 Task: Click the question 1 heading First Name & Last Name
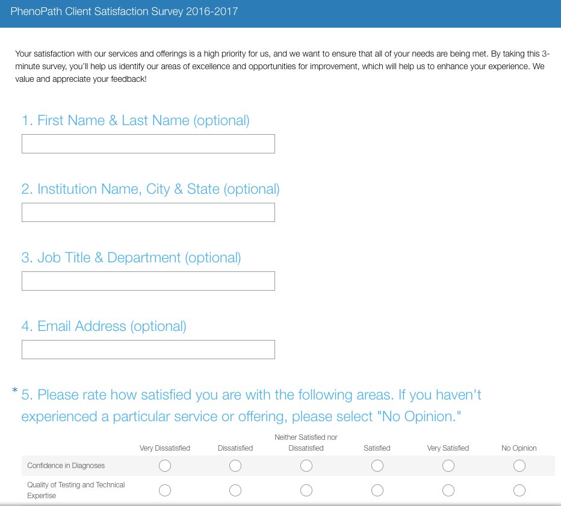[x=135, y=120]
